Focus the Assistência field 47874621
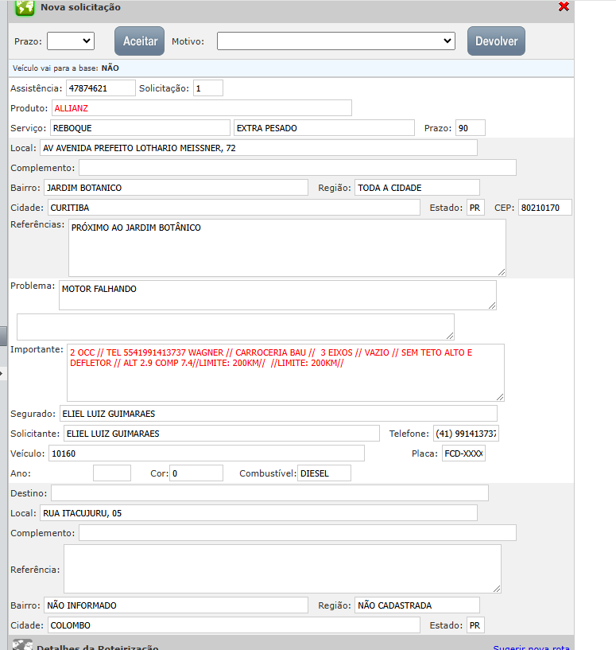 click(101, 88)
